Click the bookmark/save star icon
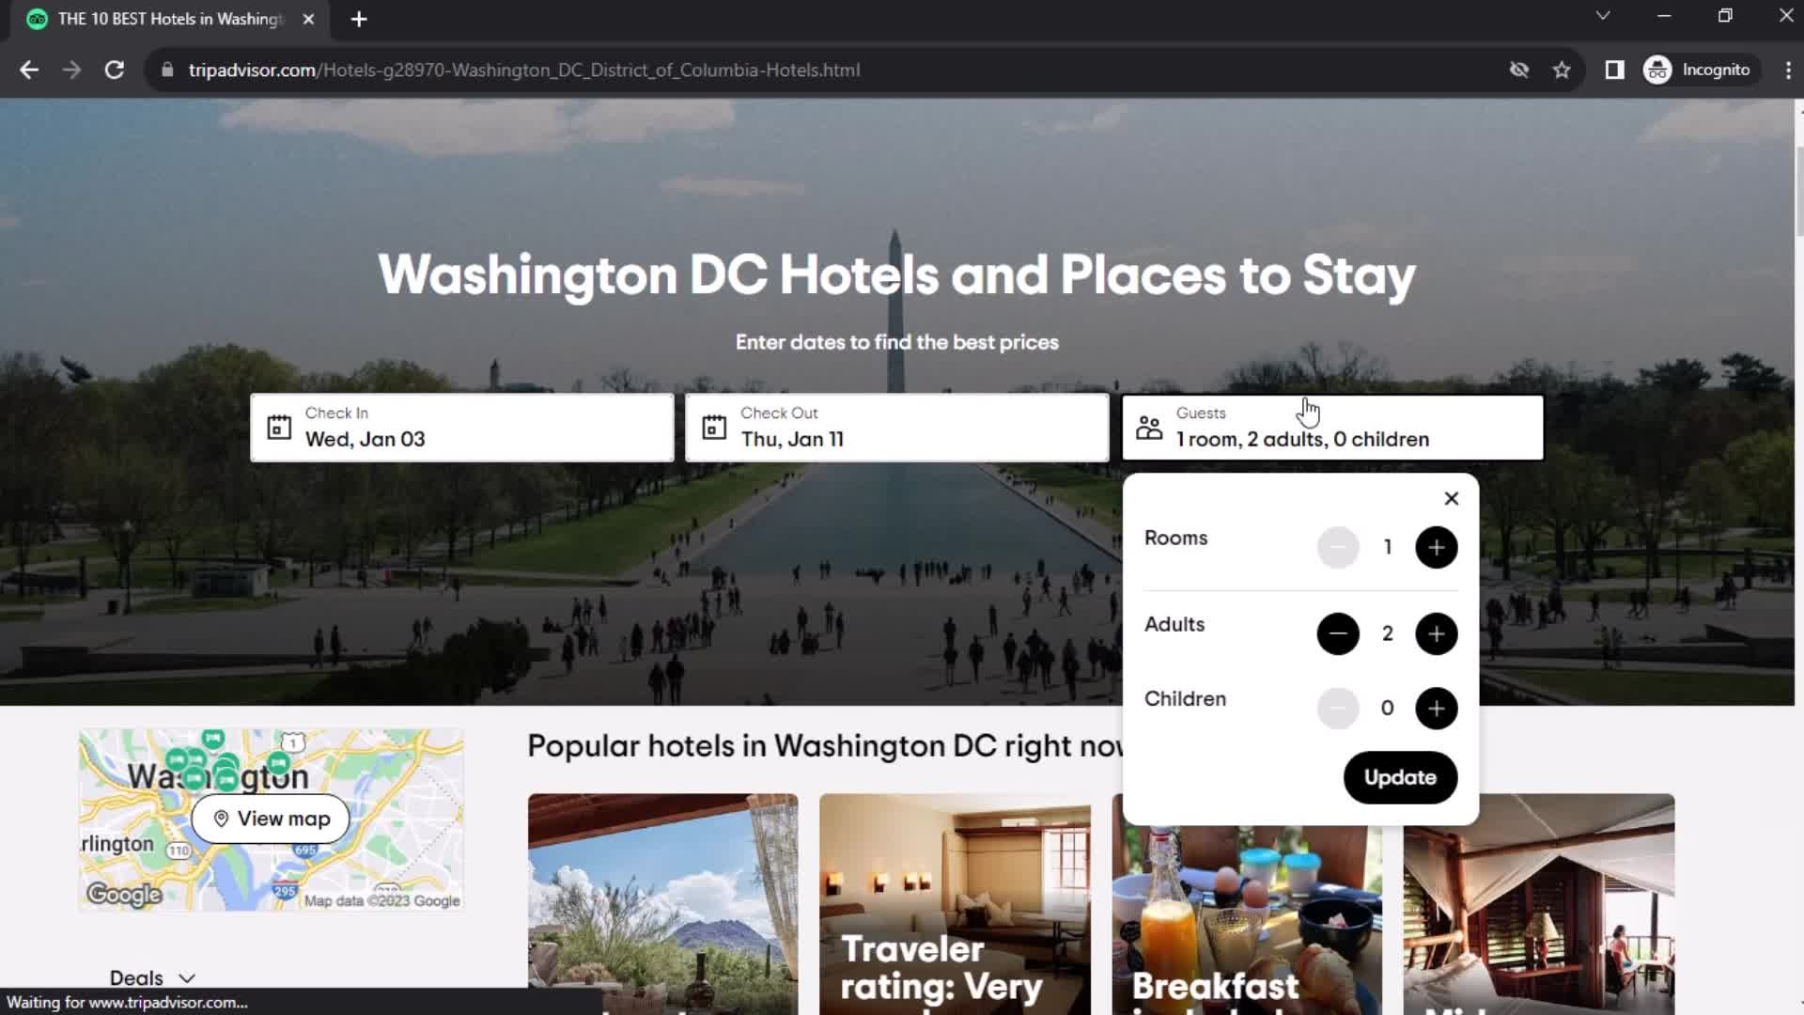The height and width of the screenshot is (1015, 1804). [1563, 70]
